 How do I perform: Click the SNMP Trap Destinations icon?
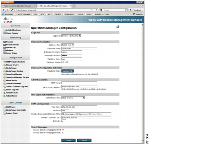click(4, 62)
